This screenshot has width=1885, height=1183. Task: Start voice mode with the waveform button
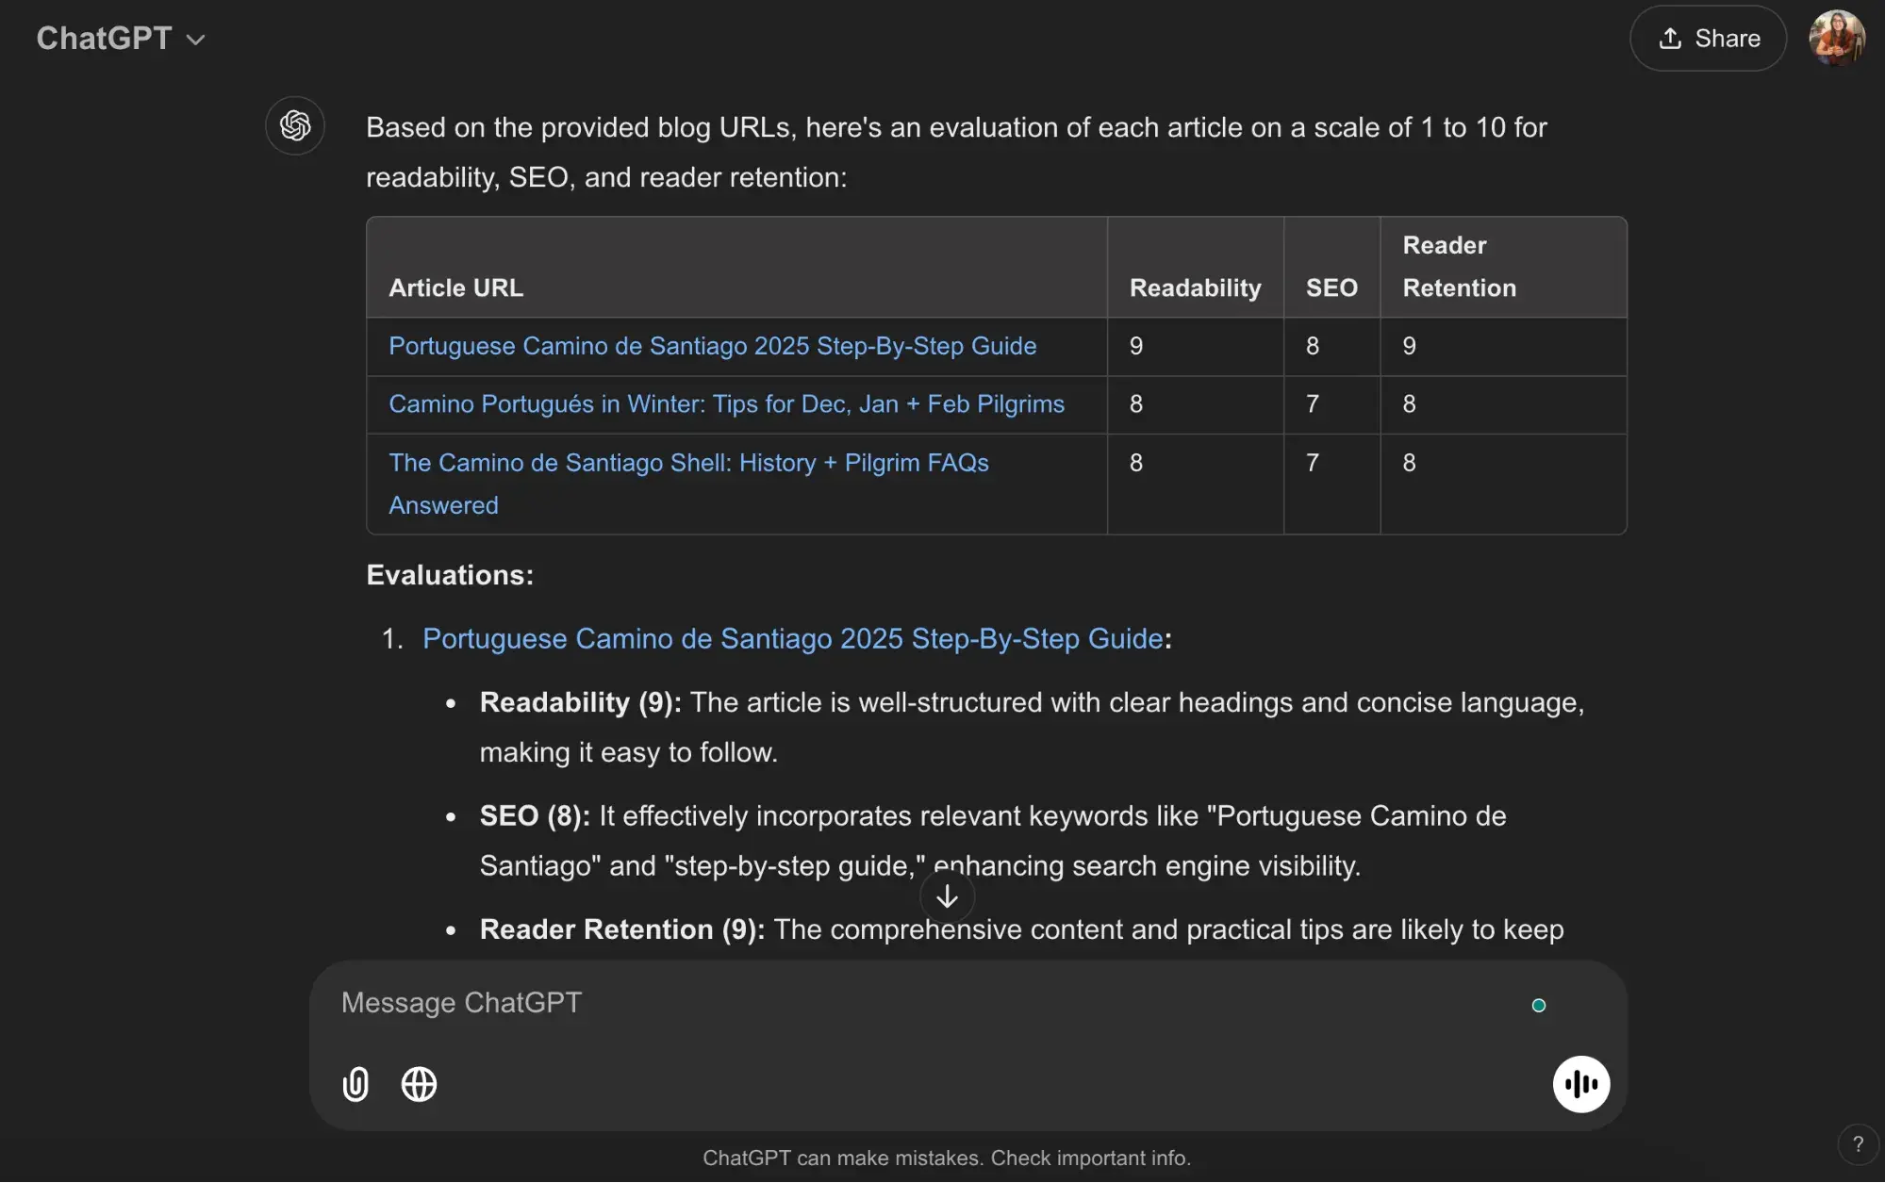coord(1581,1084)
